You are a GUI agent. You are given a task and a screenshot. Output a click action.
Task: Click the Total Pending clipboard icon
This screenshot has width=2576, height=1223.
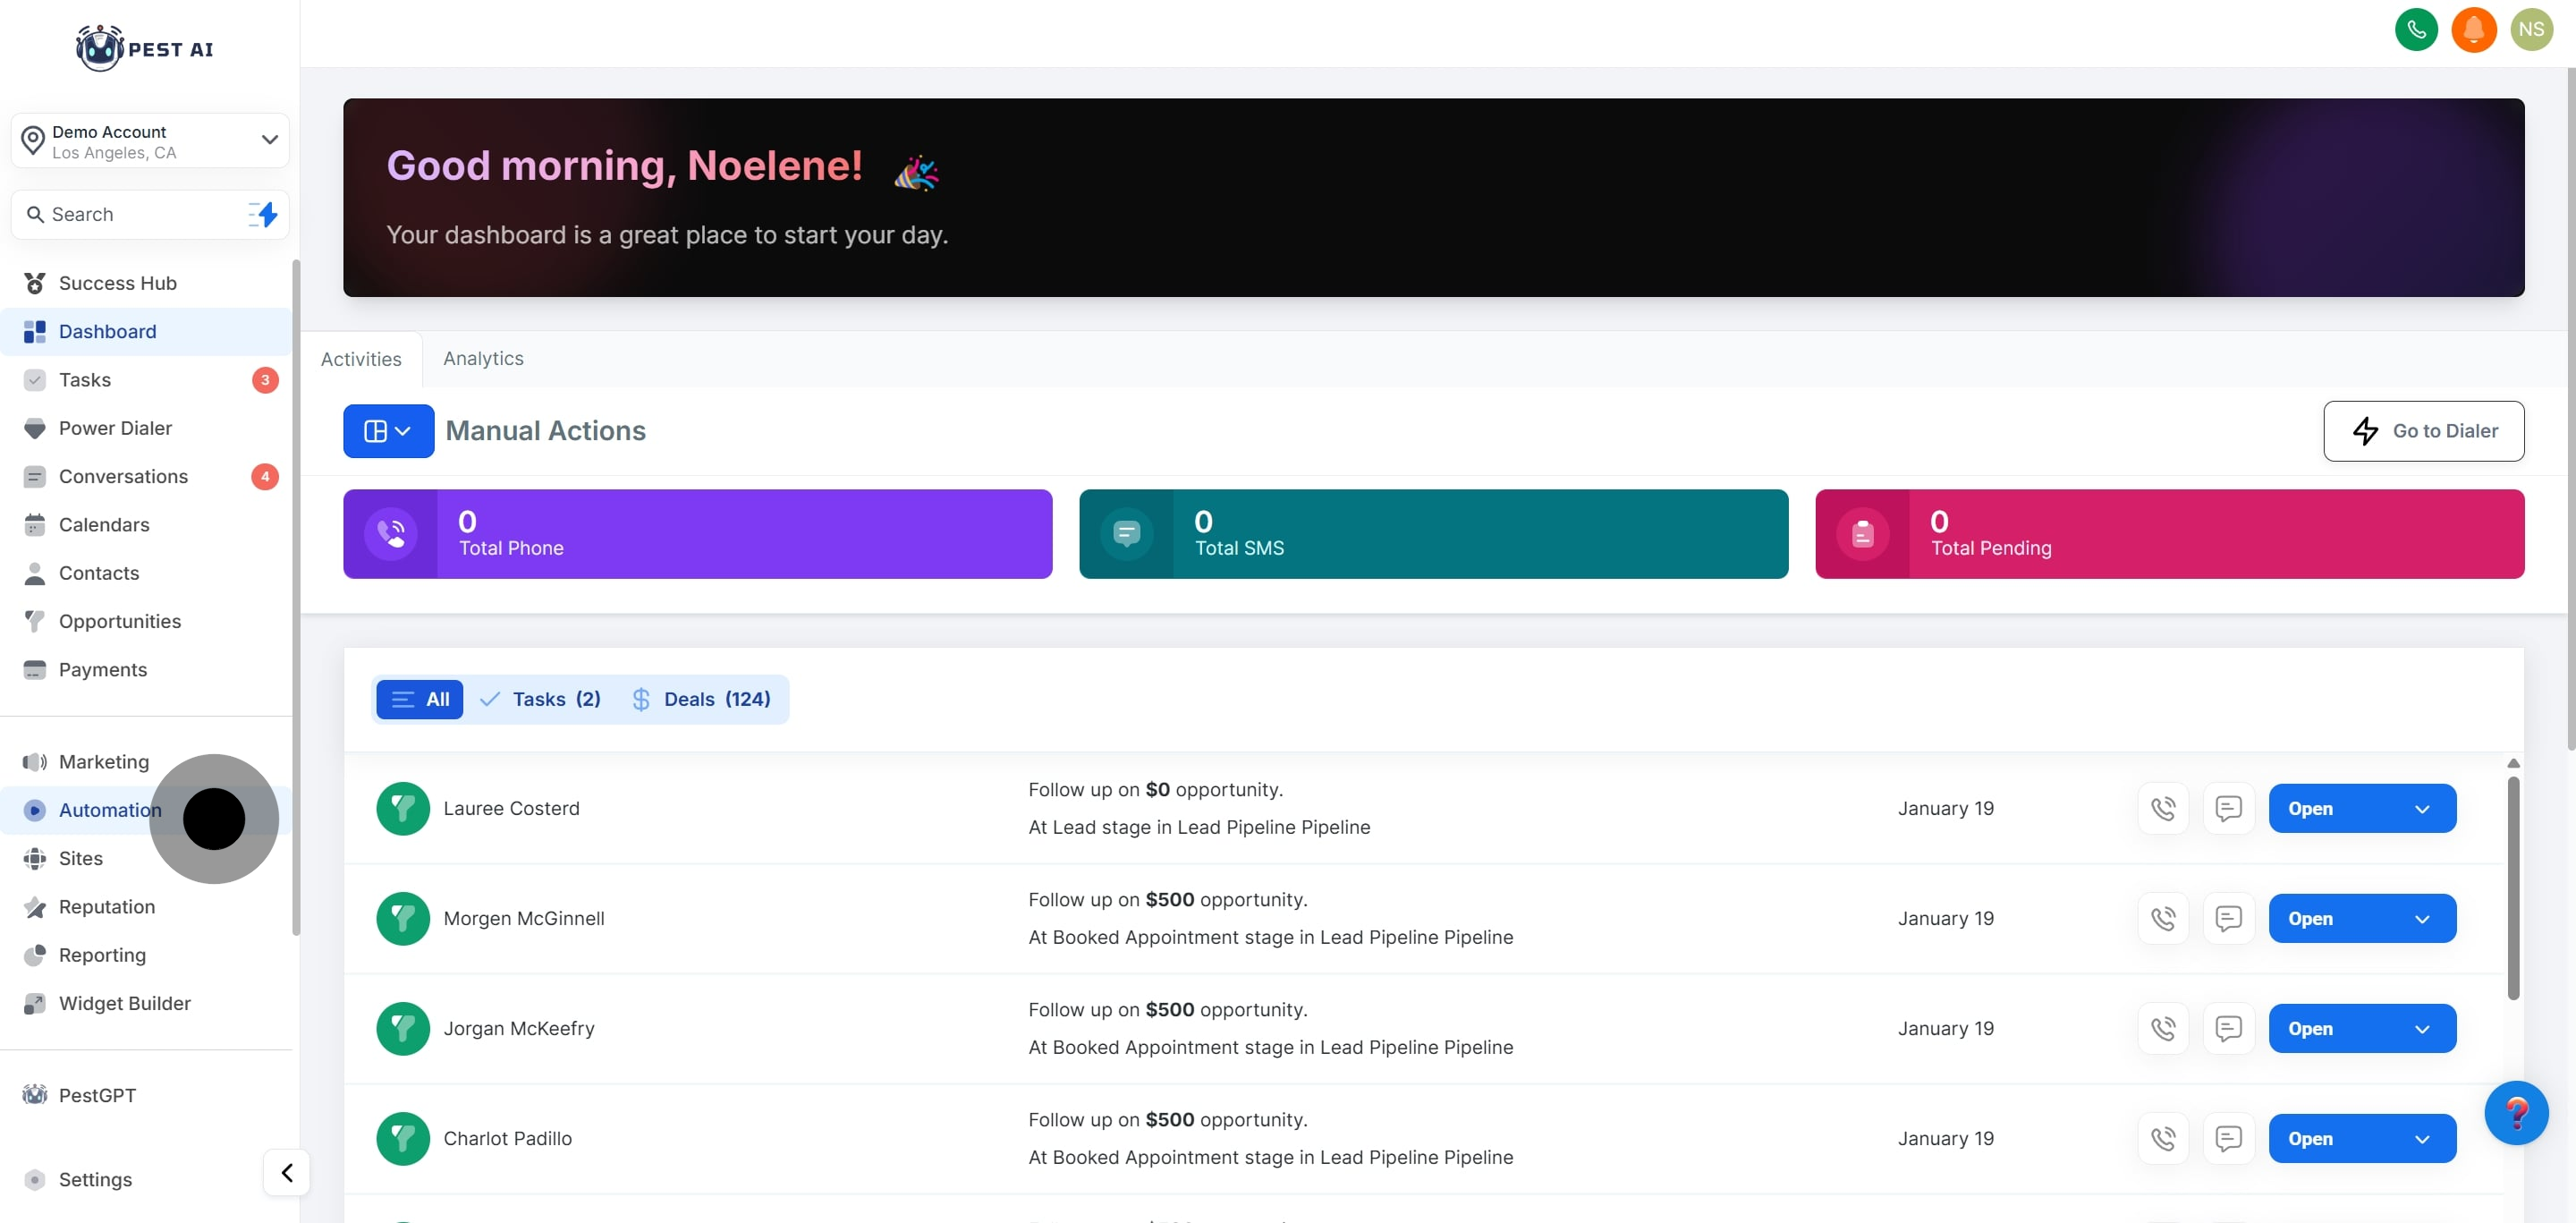tap(1862, 534)
